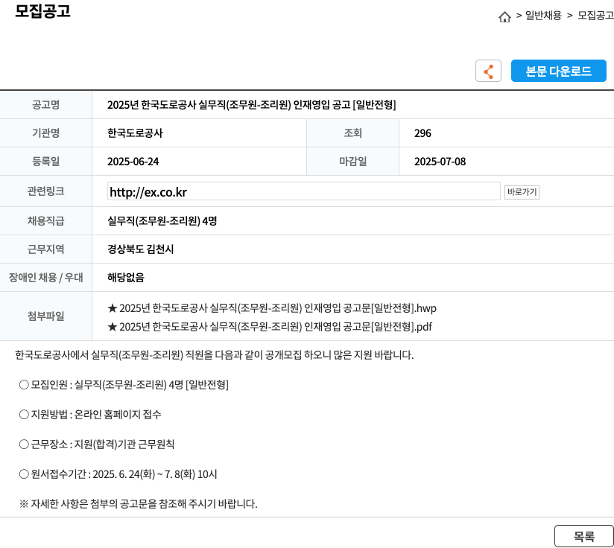Click the 첨부파일 row label
This screenshot has width=614, height=548.
tap(45, 316)
